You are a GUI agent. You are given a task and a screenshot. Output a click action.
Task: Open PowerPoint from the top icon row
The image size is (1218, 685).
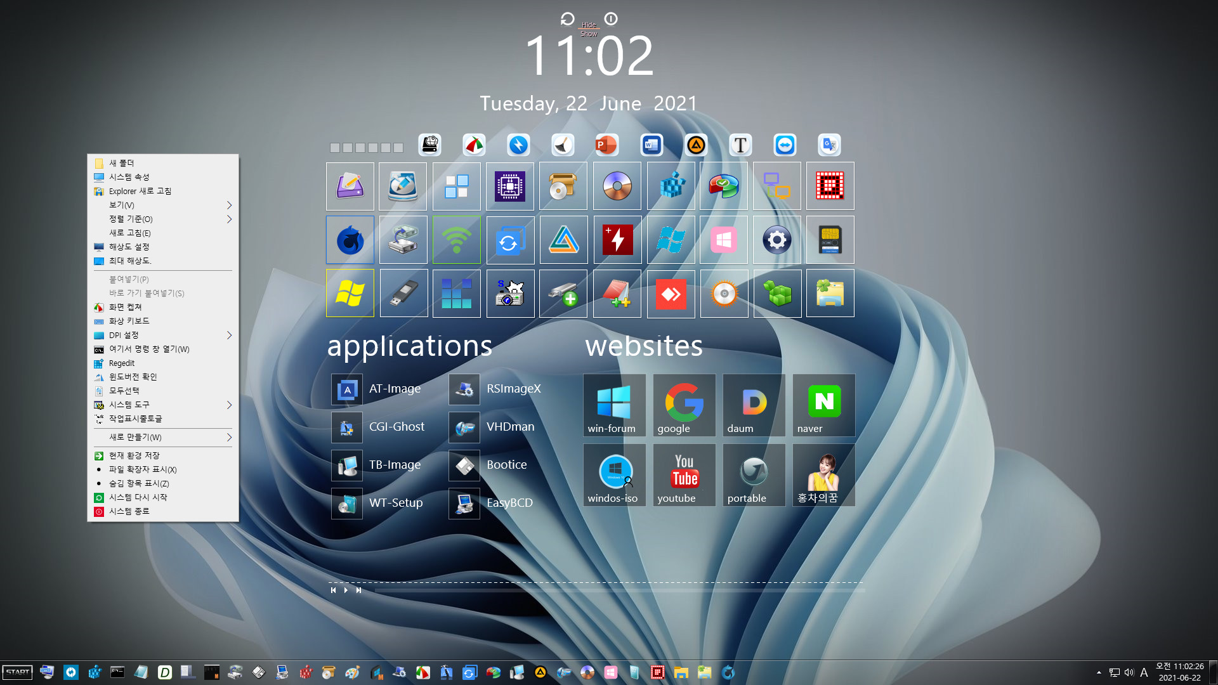point(606,145)
